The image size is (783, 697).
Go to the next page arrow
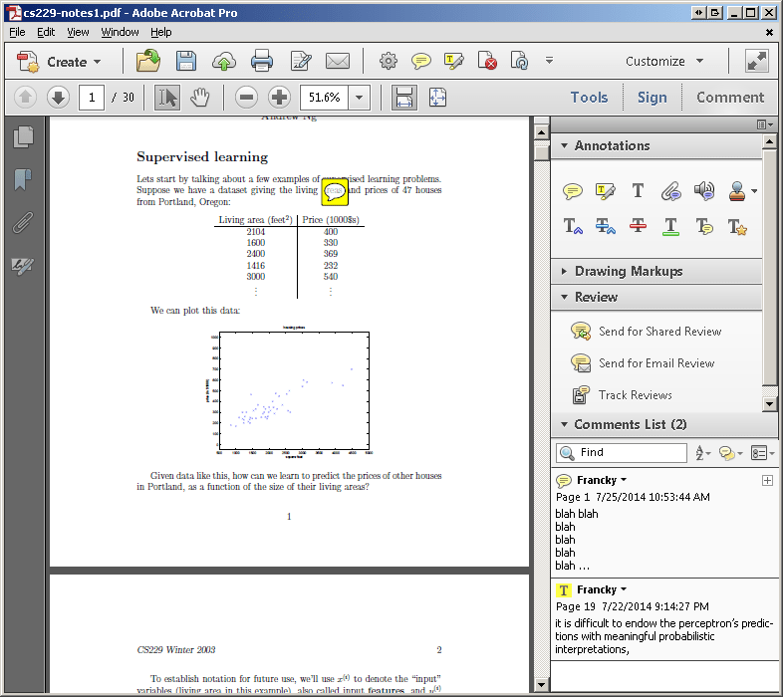[58, 97]
